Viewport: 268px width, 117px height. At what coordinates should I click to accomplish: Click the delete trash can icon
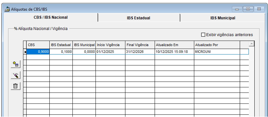(x=16, y=86)
